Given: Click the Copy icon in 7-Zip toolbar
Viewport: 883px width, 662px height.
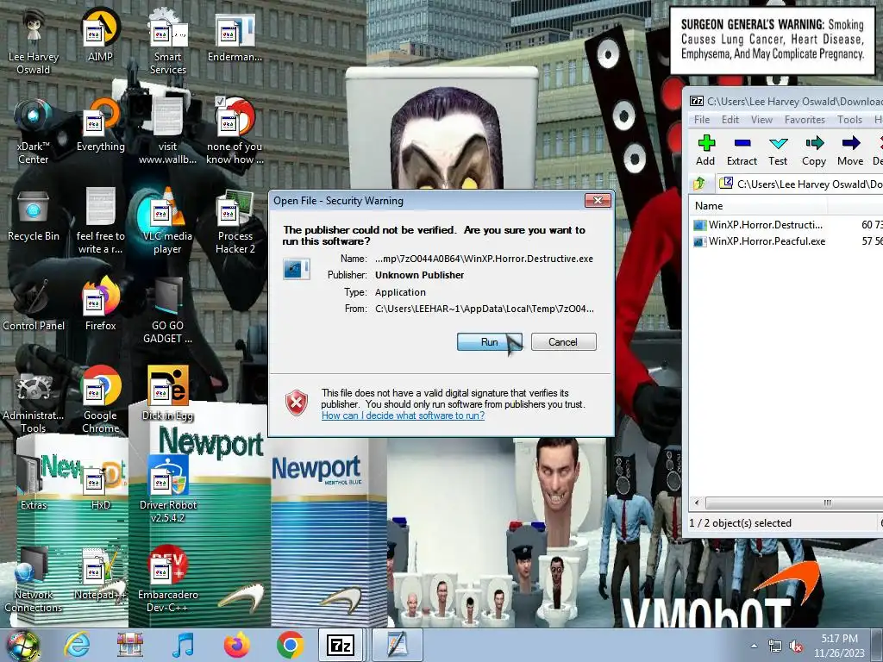Looking at the screenshot, I should [814, 151].
